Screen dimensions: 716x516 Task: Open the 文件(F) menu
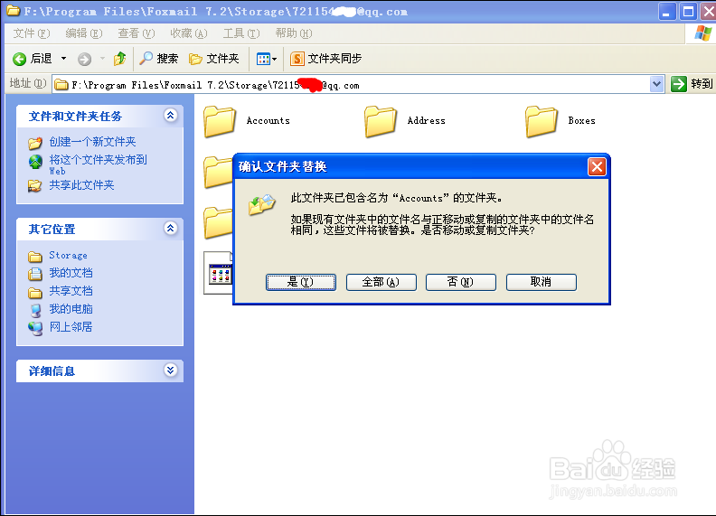tap(32, 33)
